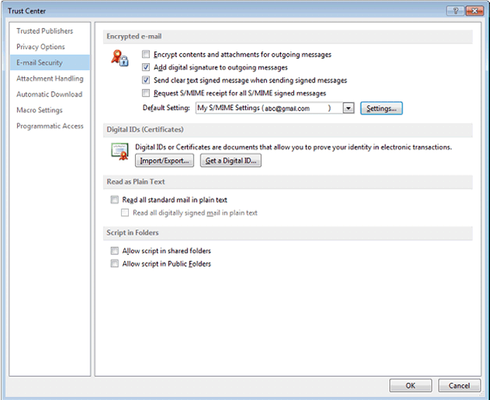Go to Macro Settings page

(x=40, y=110)
